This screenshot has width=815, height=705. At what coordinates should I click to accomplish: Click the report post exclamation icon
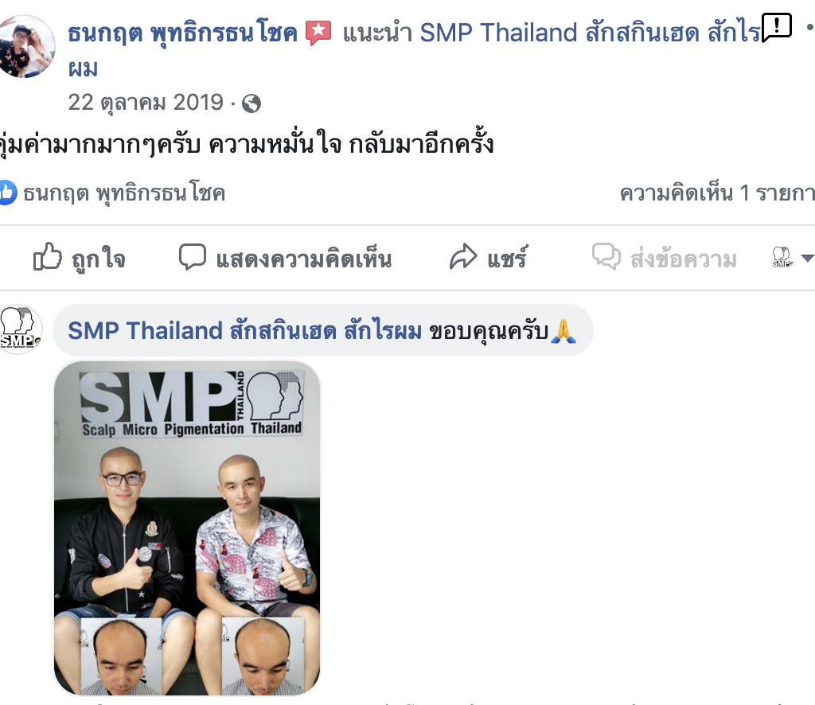777,27
